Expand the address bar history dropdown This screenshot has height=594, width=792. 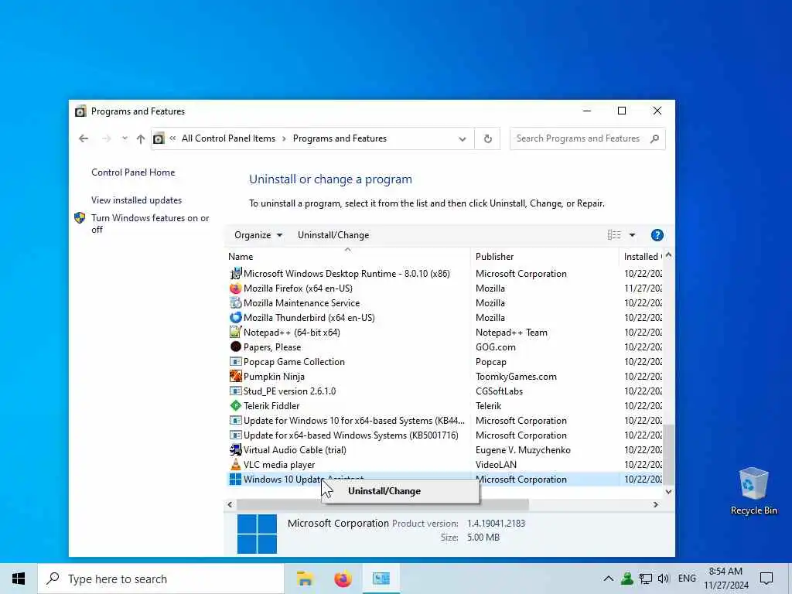point(463,139)
